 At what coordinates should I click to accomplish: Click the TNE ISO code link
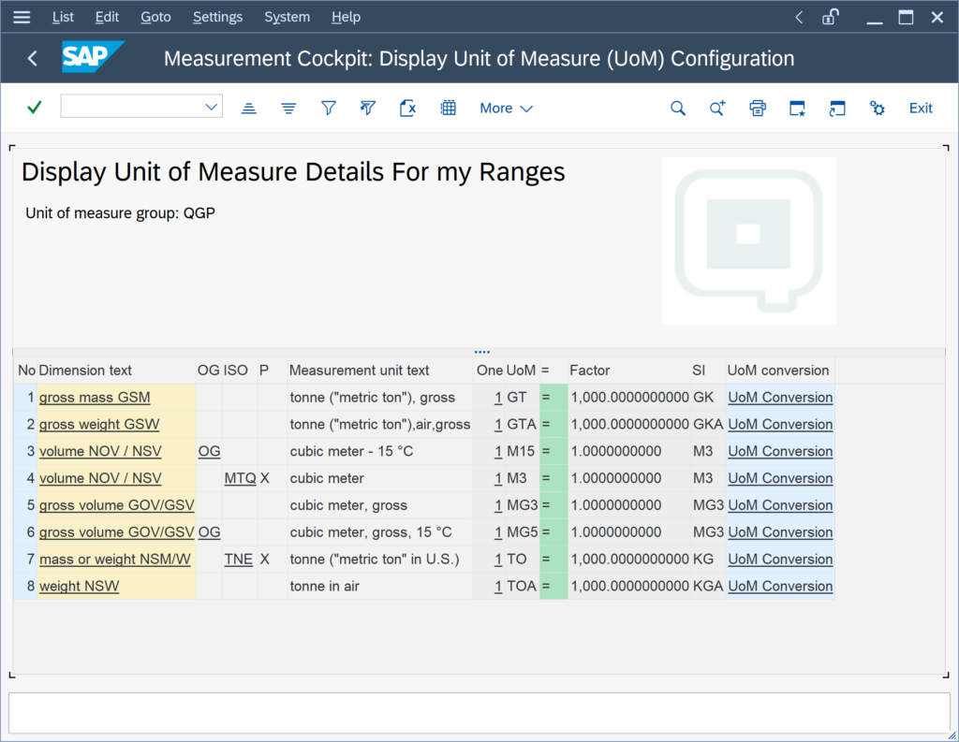click(239, 559)
